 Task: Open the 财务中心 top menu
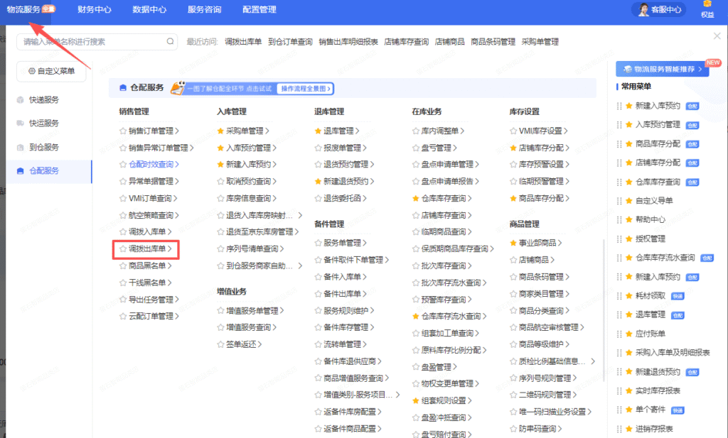point(95,10)
